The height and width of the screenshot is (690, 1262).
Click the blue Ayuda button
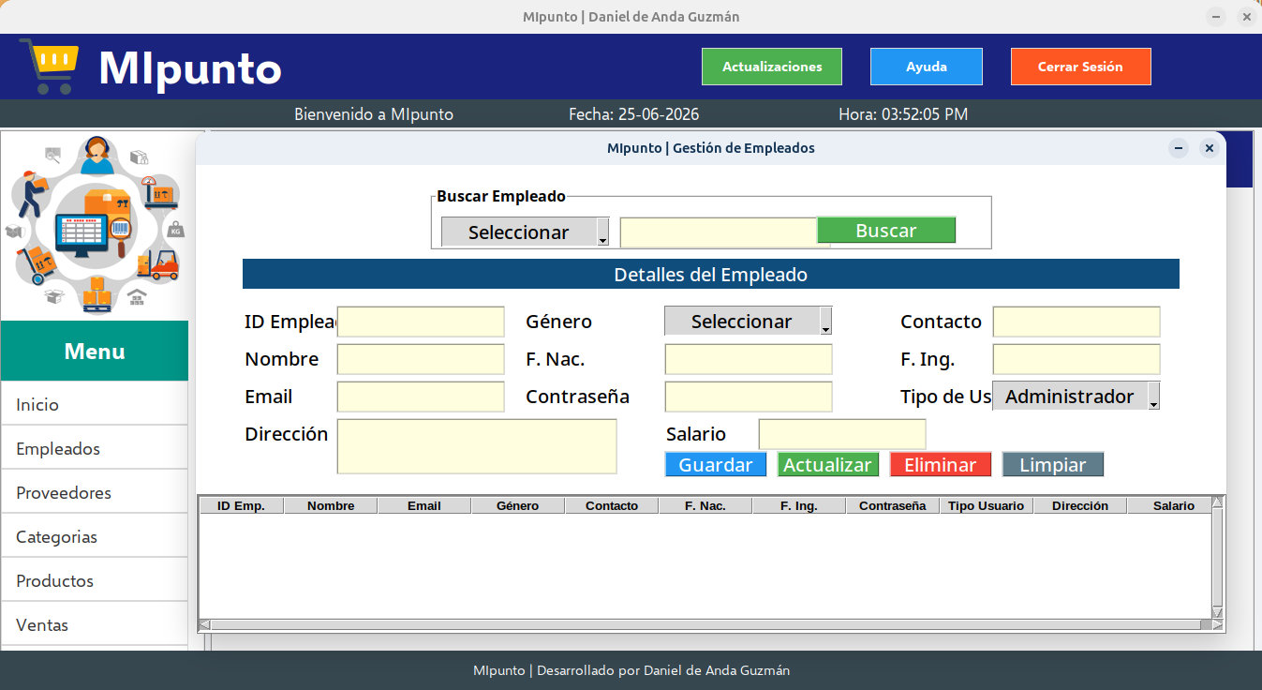tap(927, 67)
